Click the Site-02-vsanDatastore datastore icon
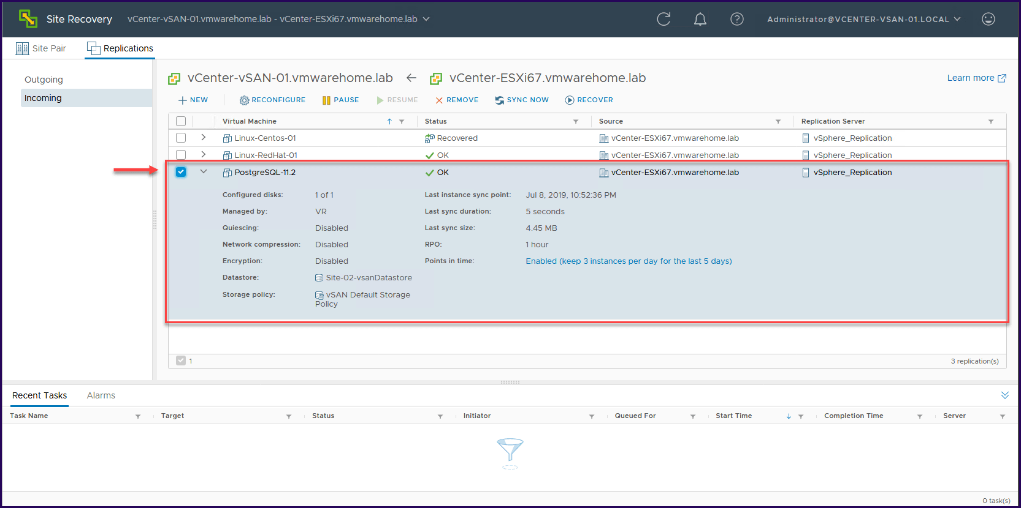 click(x=319, y=278)
